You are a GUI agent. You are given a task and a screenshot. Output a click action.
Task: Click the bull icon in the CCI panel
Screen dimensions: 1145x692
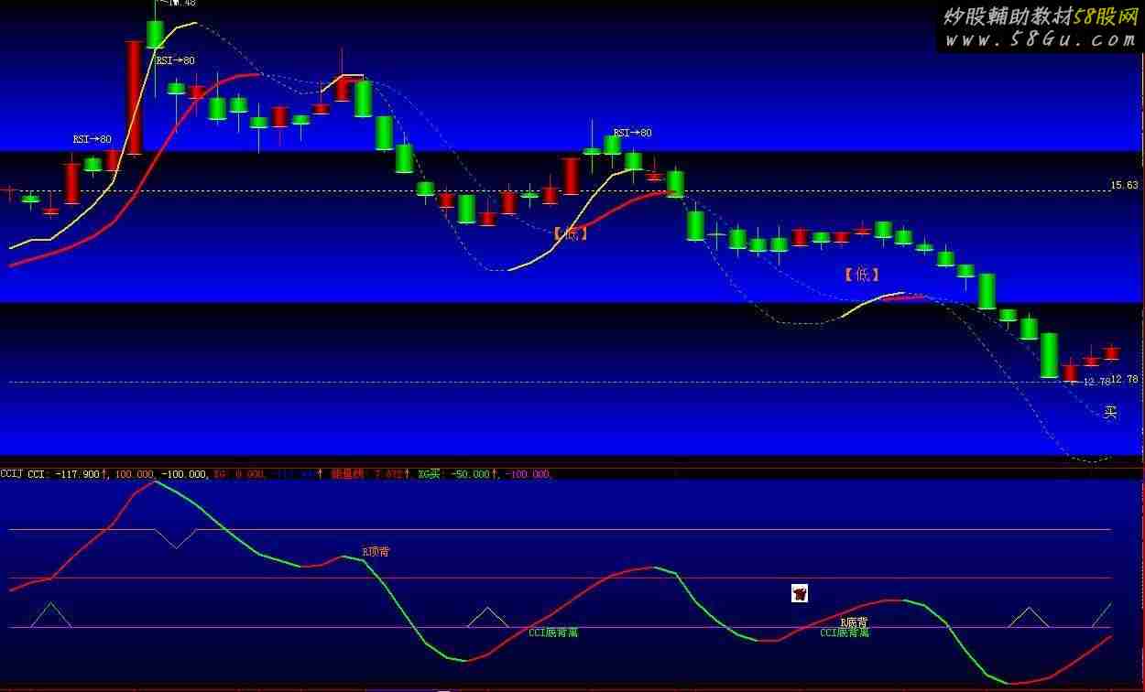800,593
